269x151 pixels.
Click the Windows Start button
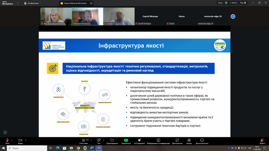coord(3,148)
